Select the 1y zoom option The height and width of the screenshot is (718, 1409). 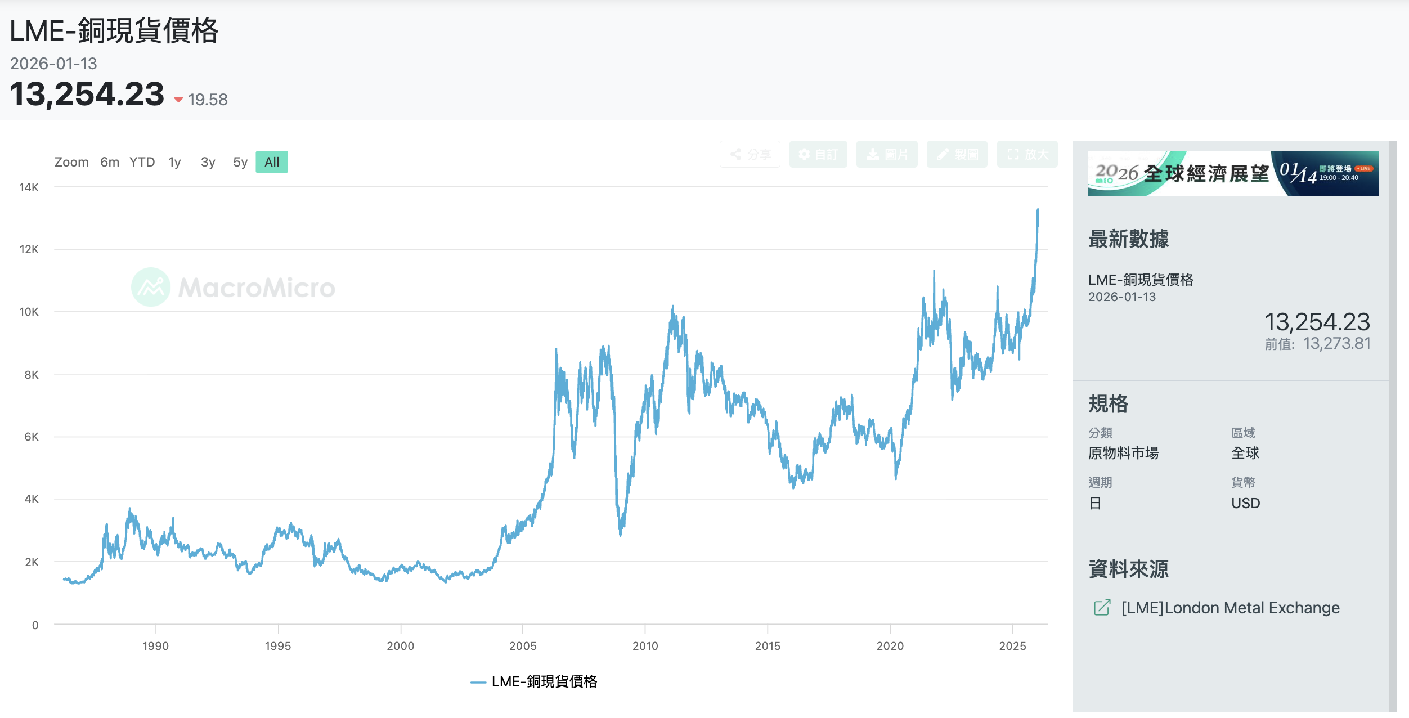[x=174, y=162]
